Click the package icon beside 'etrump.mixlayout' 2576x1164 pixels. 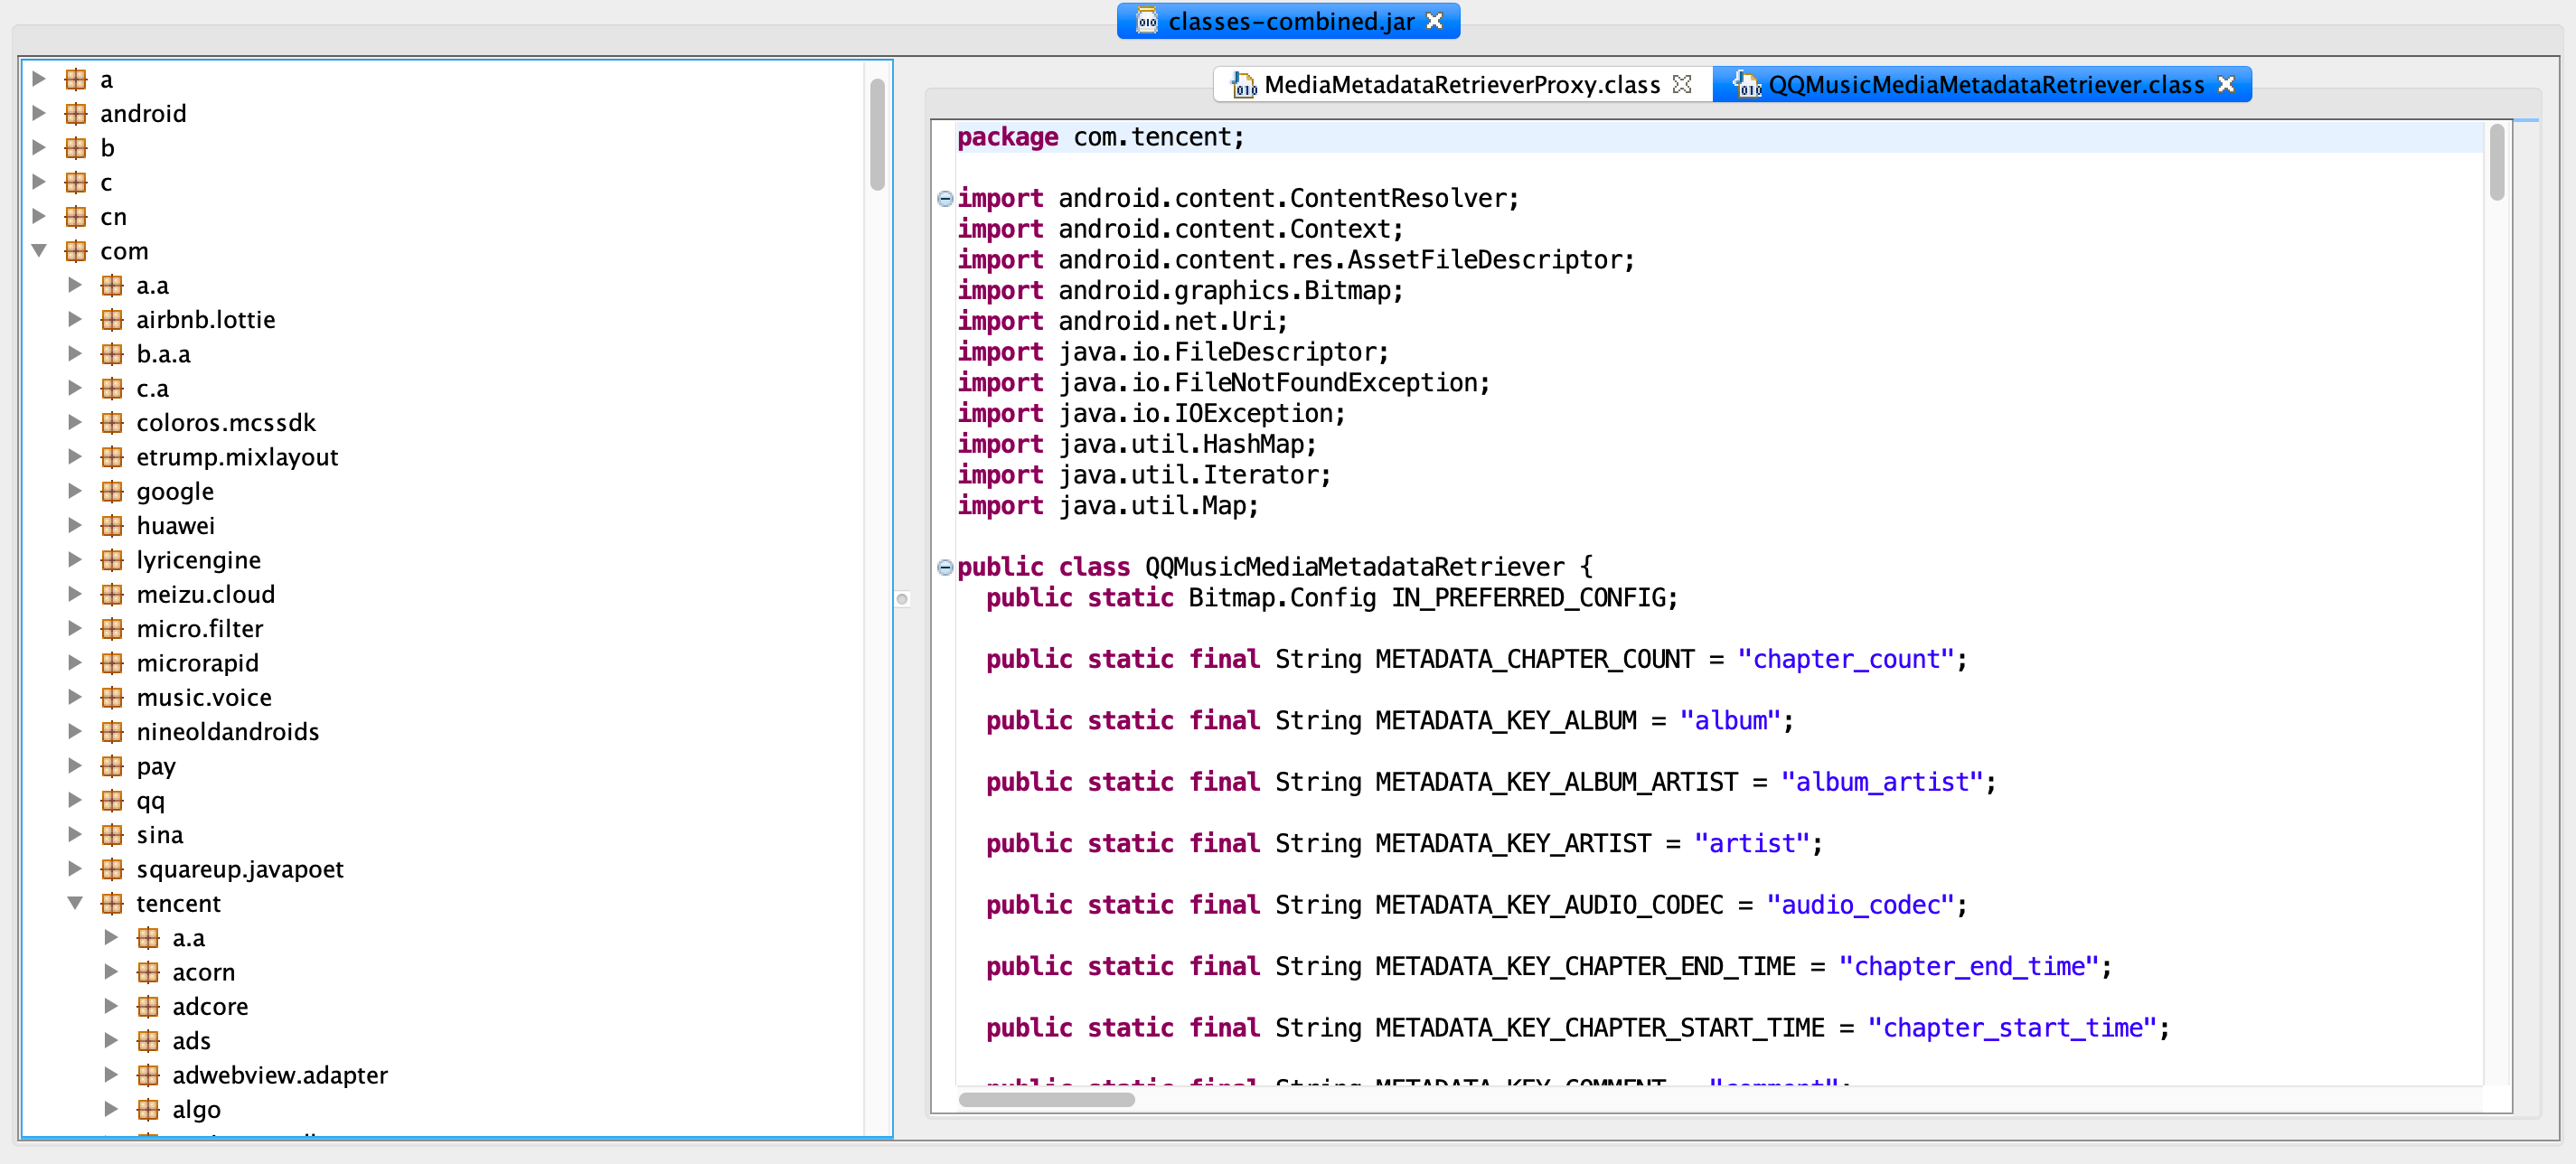coord(112,457)
